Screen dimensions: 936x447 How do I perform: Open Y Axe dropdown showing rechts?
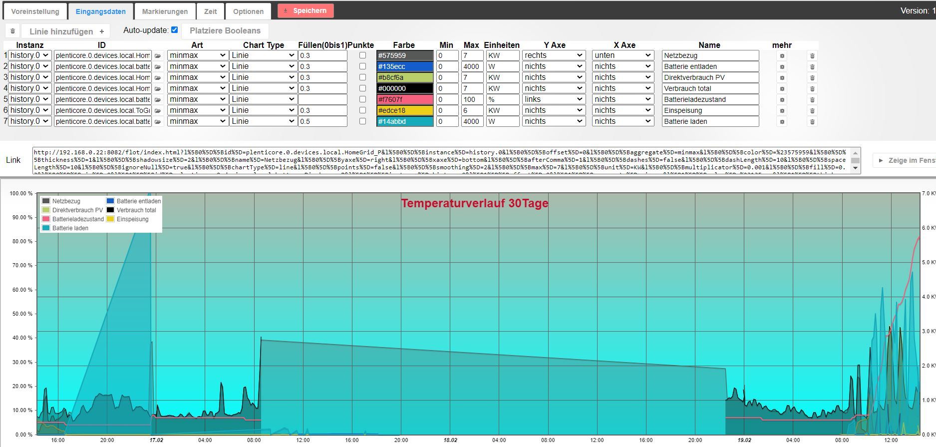pos(554,55)
